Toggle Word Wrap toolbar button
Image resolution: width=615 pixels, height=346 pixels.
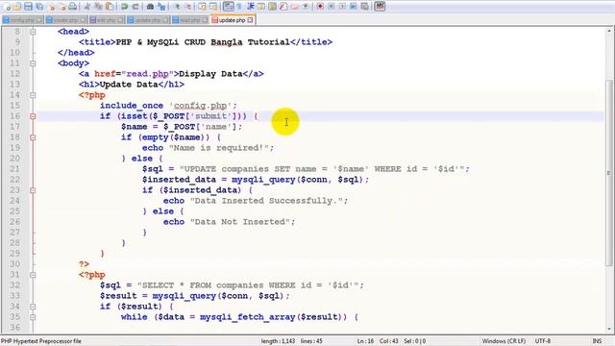[229, 7]
